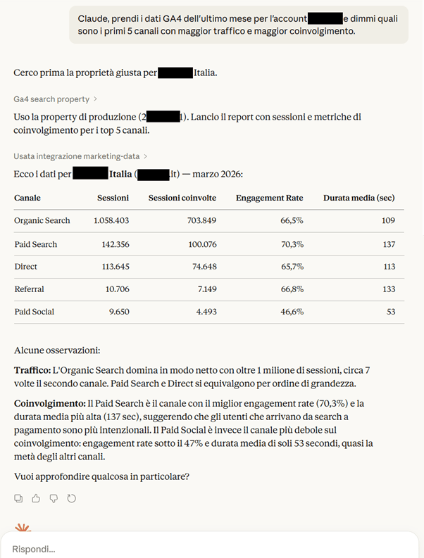Click the "Sessioni coinvolte" column header
The width and height of the screenshot is (424, 558).
coord(179,198)
